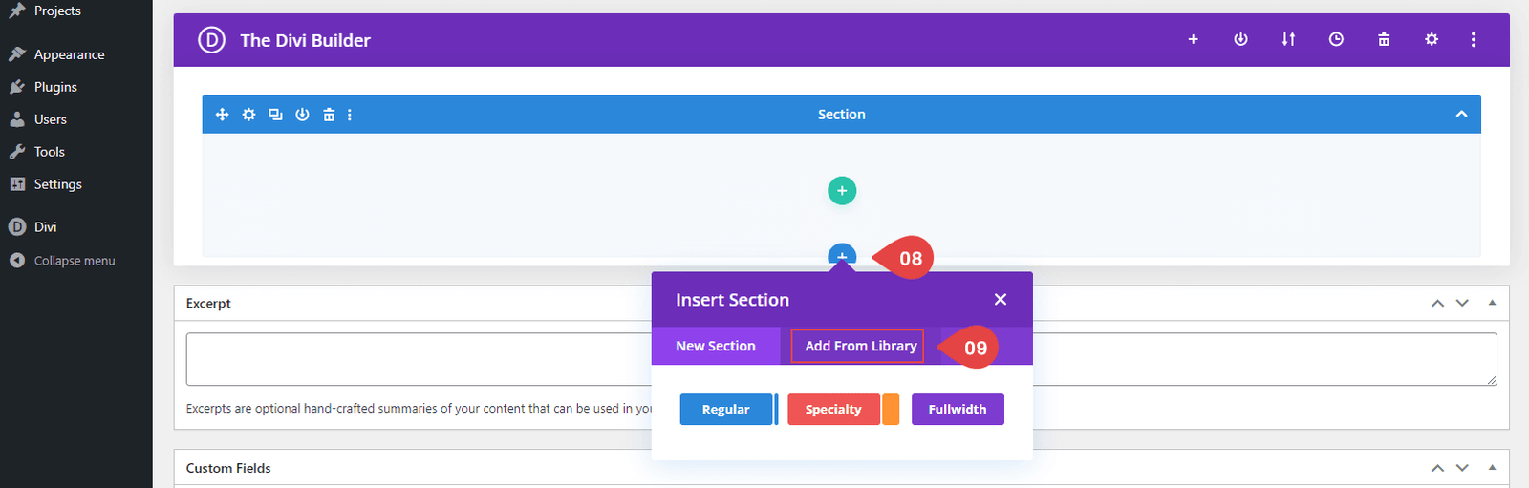Insert a Fullwidth section
Screen dimensions: 1529x488
(x=958, y=409)
